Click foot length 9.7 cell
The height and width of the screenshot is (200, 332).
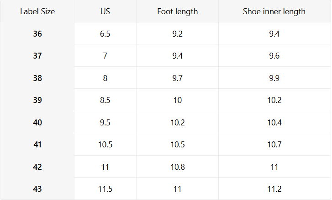pos(177,78)
